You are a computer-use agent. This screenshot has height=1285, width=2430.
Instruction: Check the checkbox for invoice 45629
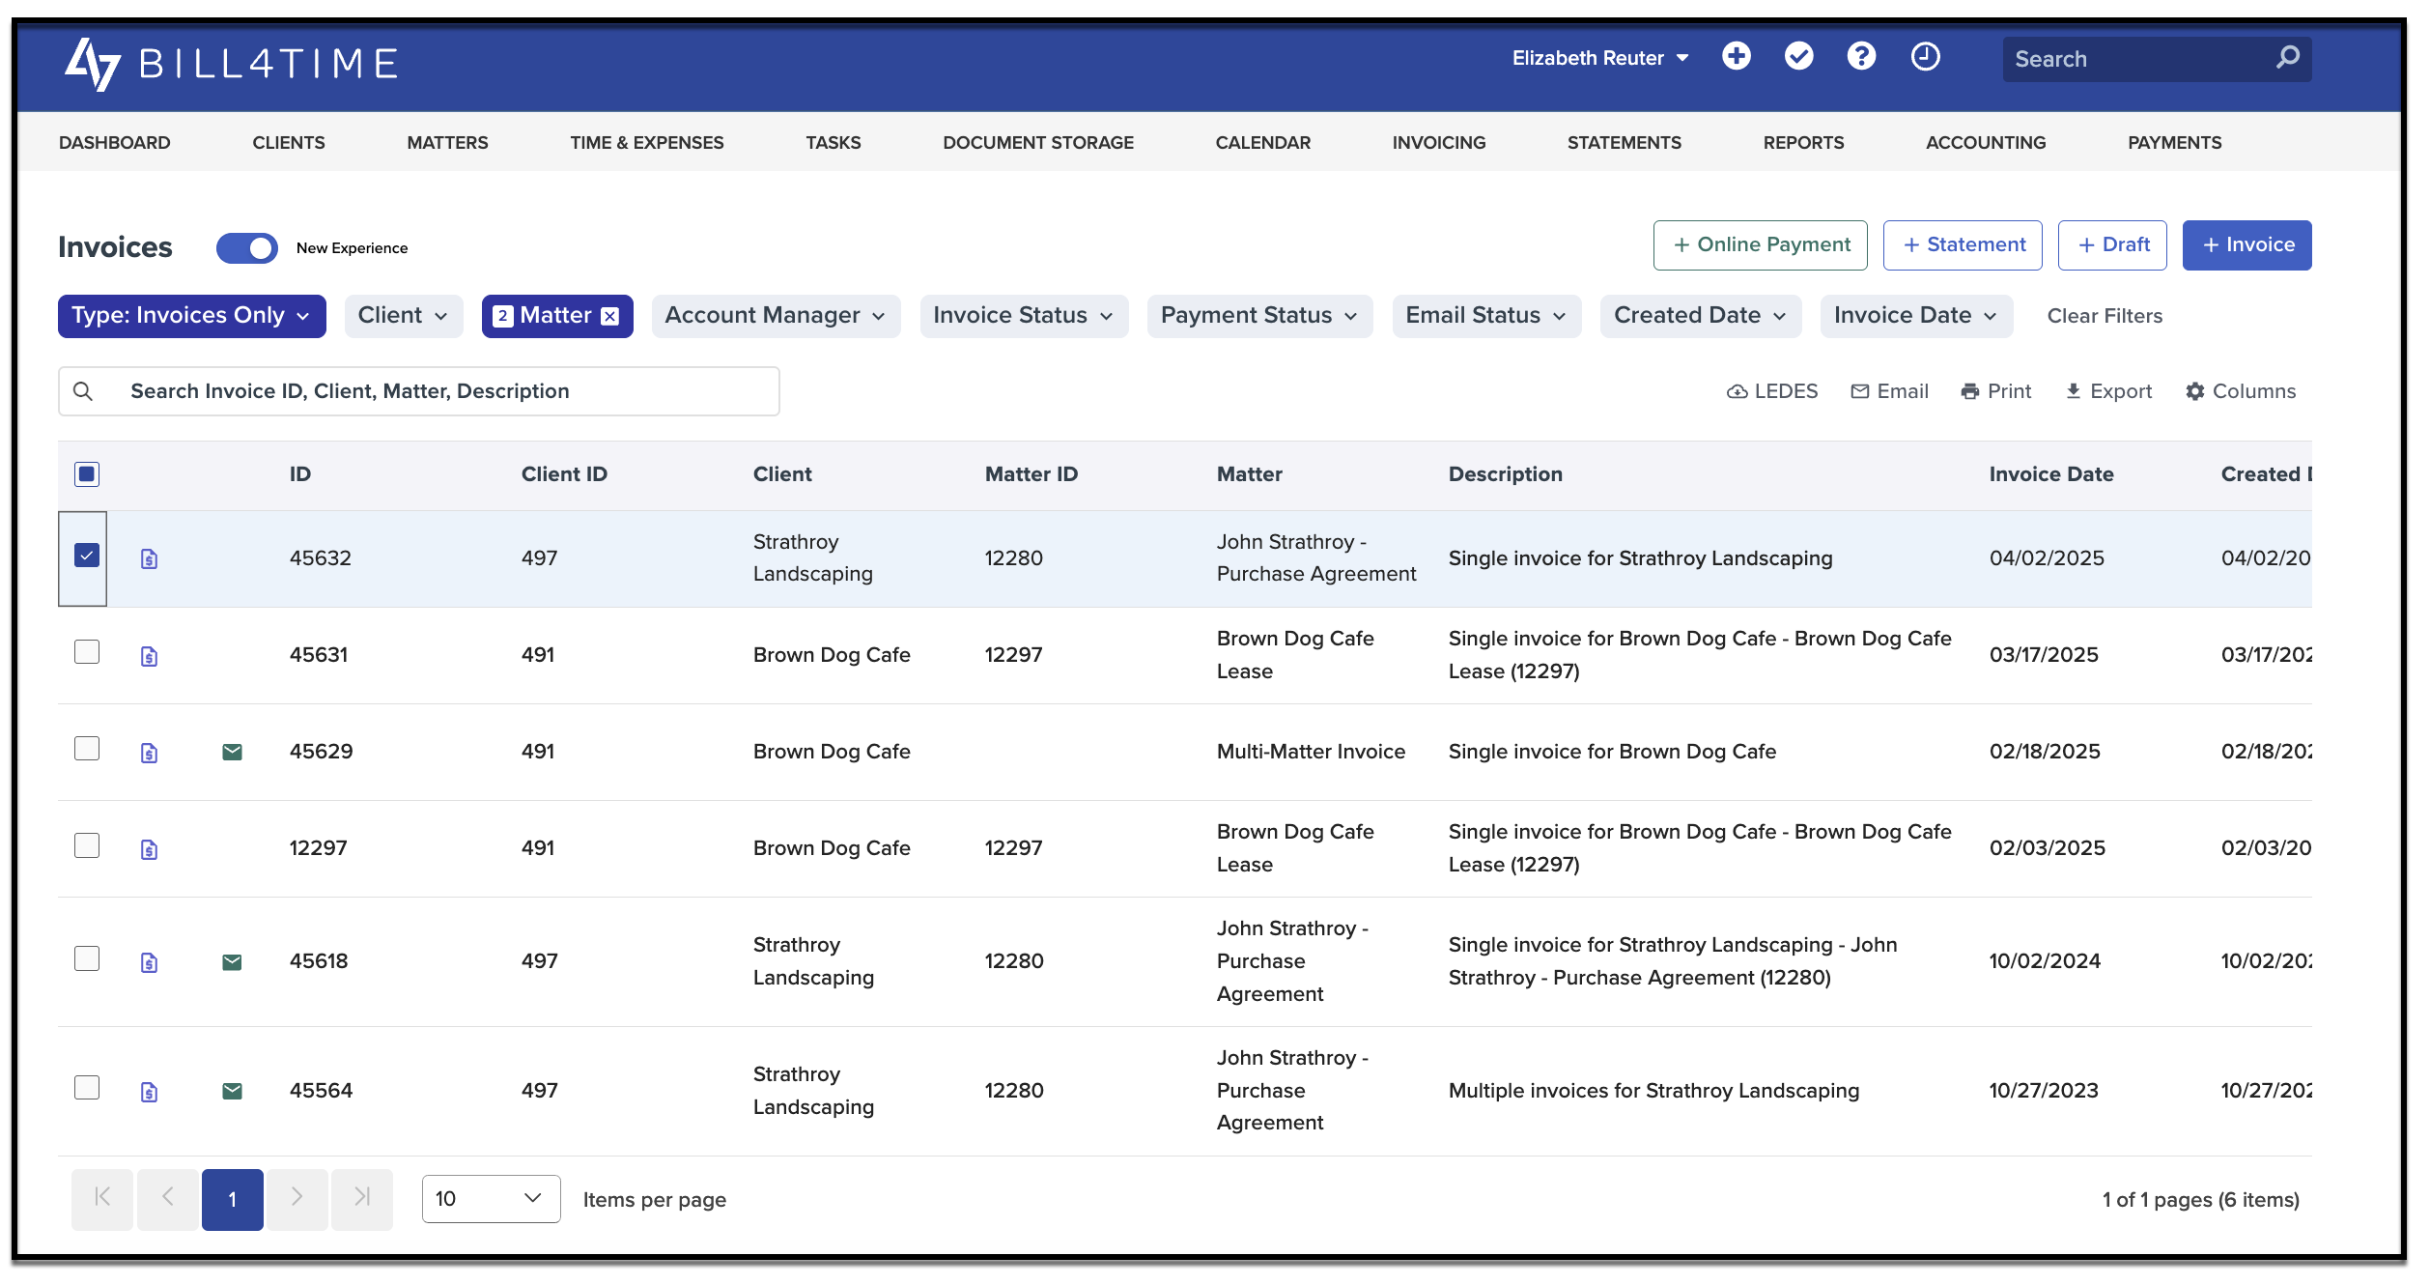tap(87, 749)
